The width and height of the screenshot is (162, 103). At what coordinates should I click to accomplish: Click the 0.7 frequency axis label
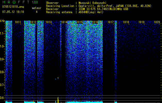click(2, 85)
